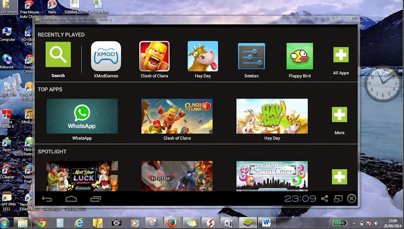Viewport: 404px width, 229px height.
Task: Click the Search label under the magnifier
Action: pyautogui.click(x=58, y=75)
